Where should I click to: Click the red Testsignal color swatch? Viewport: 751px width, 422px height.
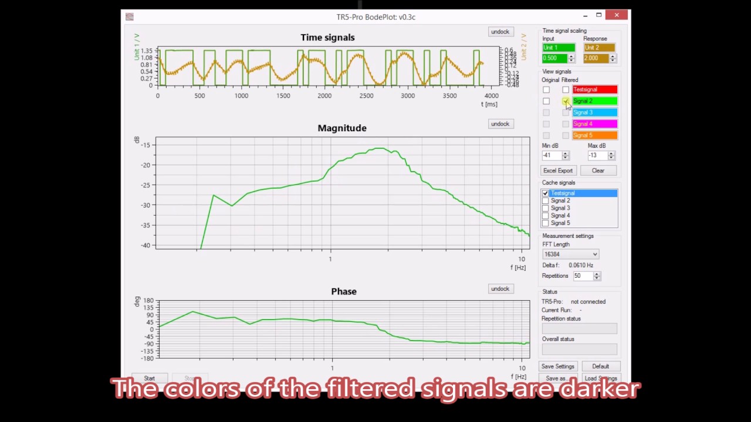(595, 90)
